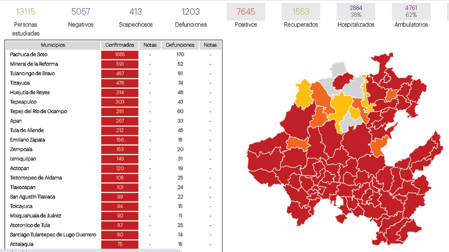
Task: Click Zempoala deaths value 20
Action: pos(180,149)
